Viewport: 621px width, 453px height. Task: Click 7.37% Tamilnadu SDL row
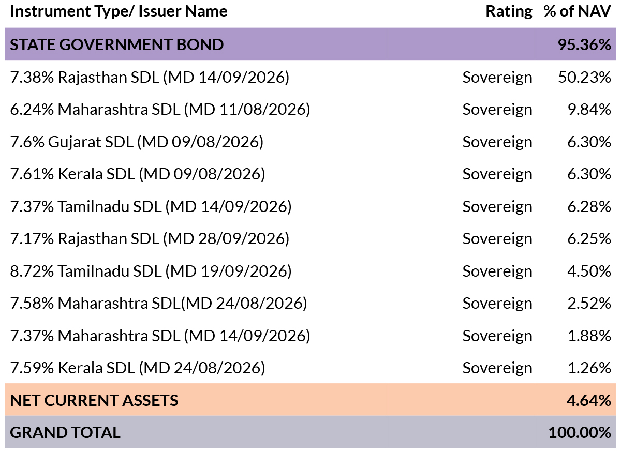point(151,207)
